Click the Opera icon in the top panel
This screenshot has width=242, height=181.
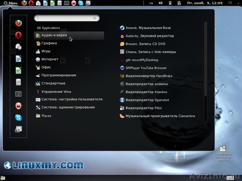(31, 3)
